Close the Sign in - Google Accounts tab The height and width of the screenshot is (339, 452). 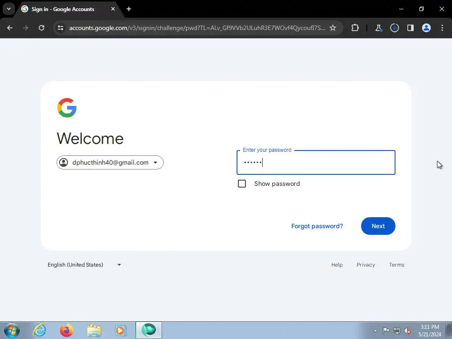113,9
